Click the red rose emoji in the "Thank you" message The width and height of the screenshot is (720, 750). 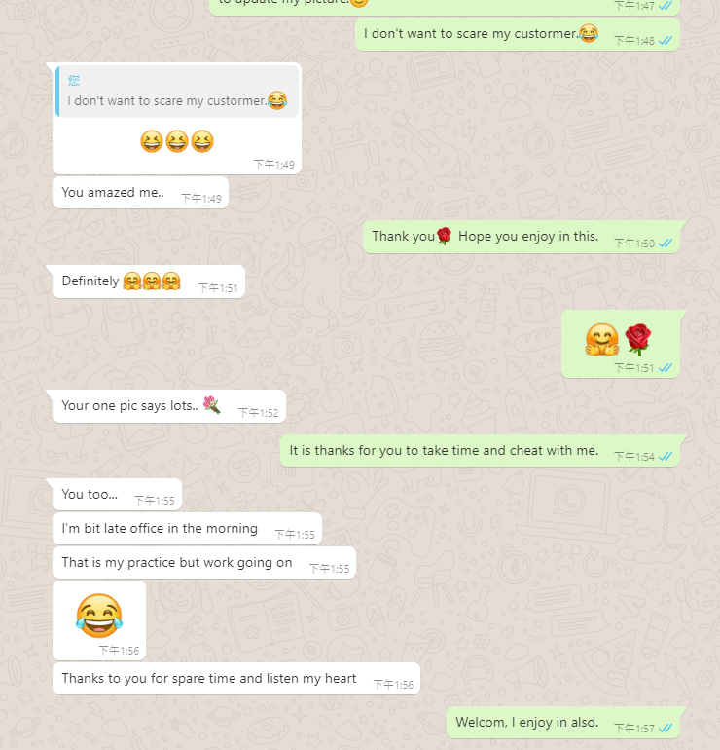[444, 236]
